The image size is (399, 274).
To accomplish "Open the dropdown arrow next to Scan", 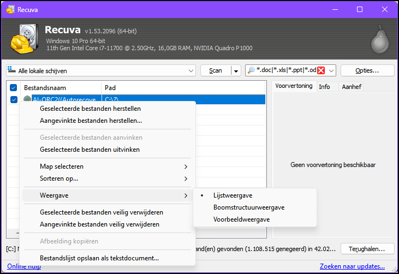I will [x=236, y=70].
